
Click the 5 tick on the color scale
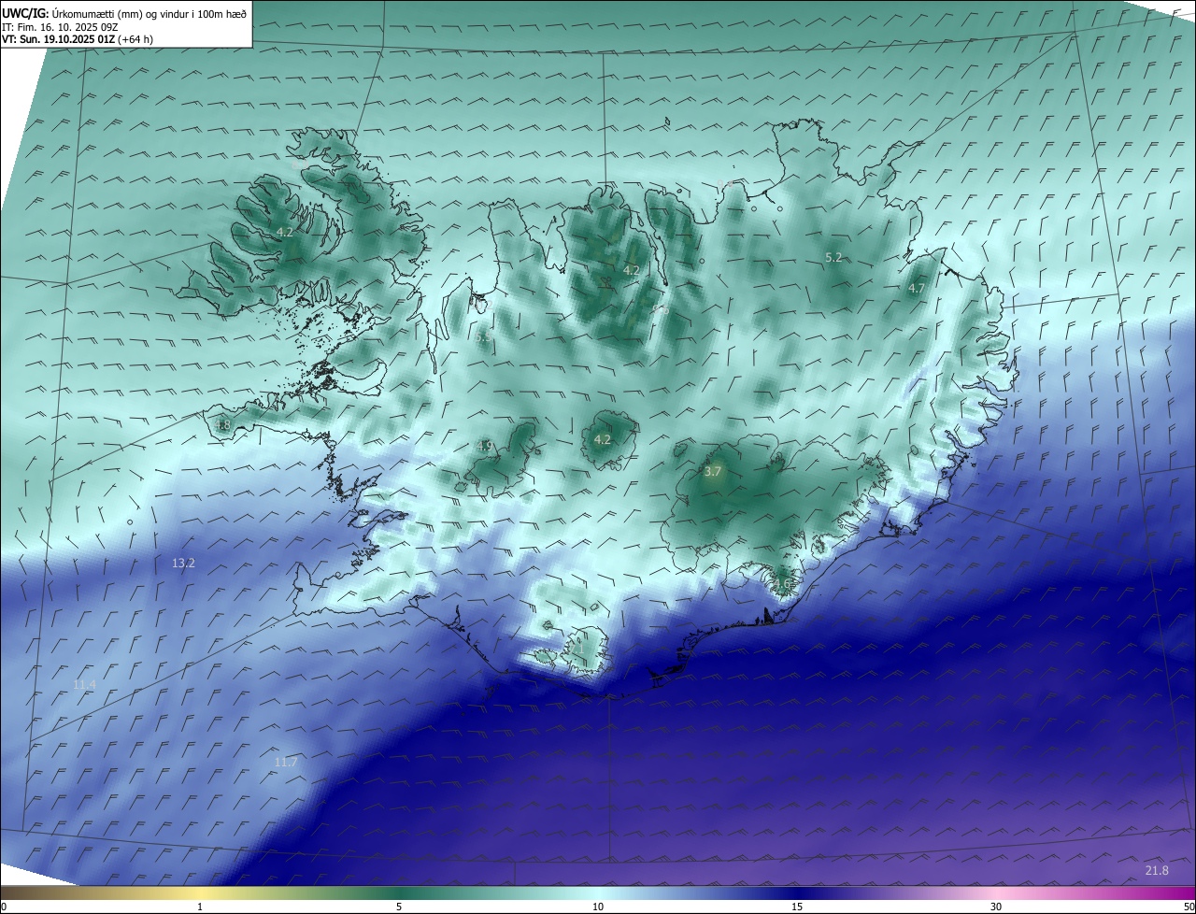coord(399,907)
